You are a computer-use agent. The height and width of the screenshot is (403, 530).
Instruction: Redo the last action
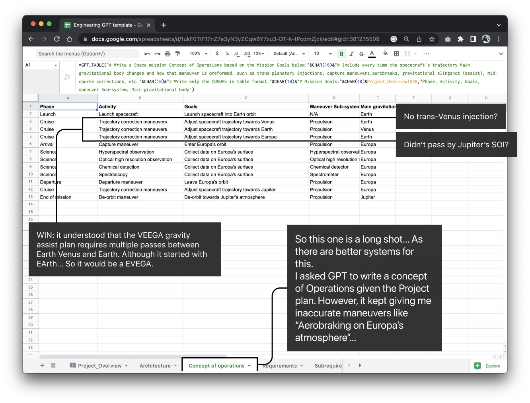tap(158, 54)
